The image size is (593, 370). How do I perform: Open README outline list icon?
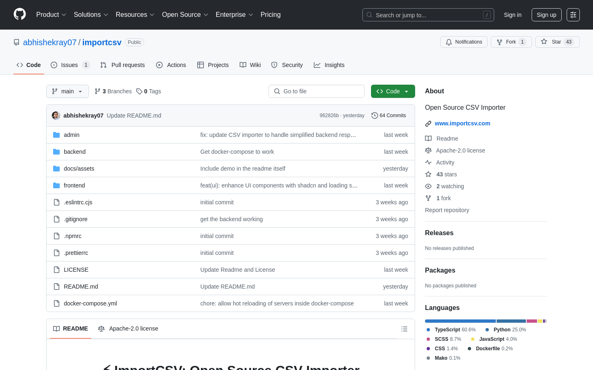(x=404, y=329)
